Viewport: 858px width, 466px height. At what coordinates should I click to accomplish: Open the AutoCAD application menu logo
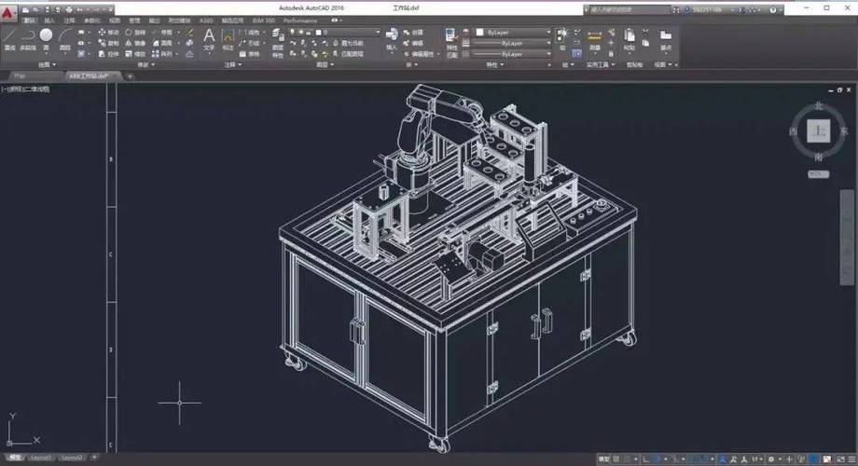(8, 14)
